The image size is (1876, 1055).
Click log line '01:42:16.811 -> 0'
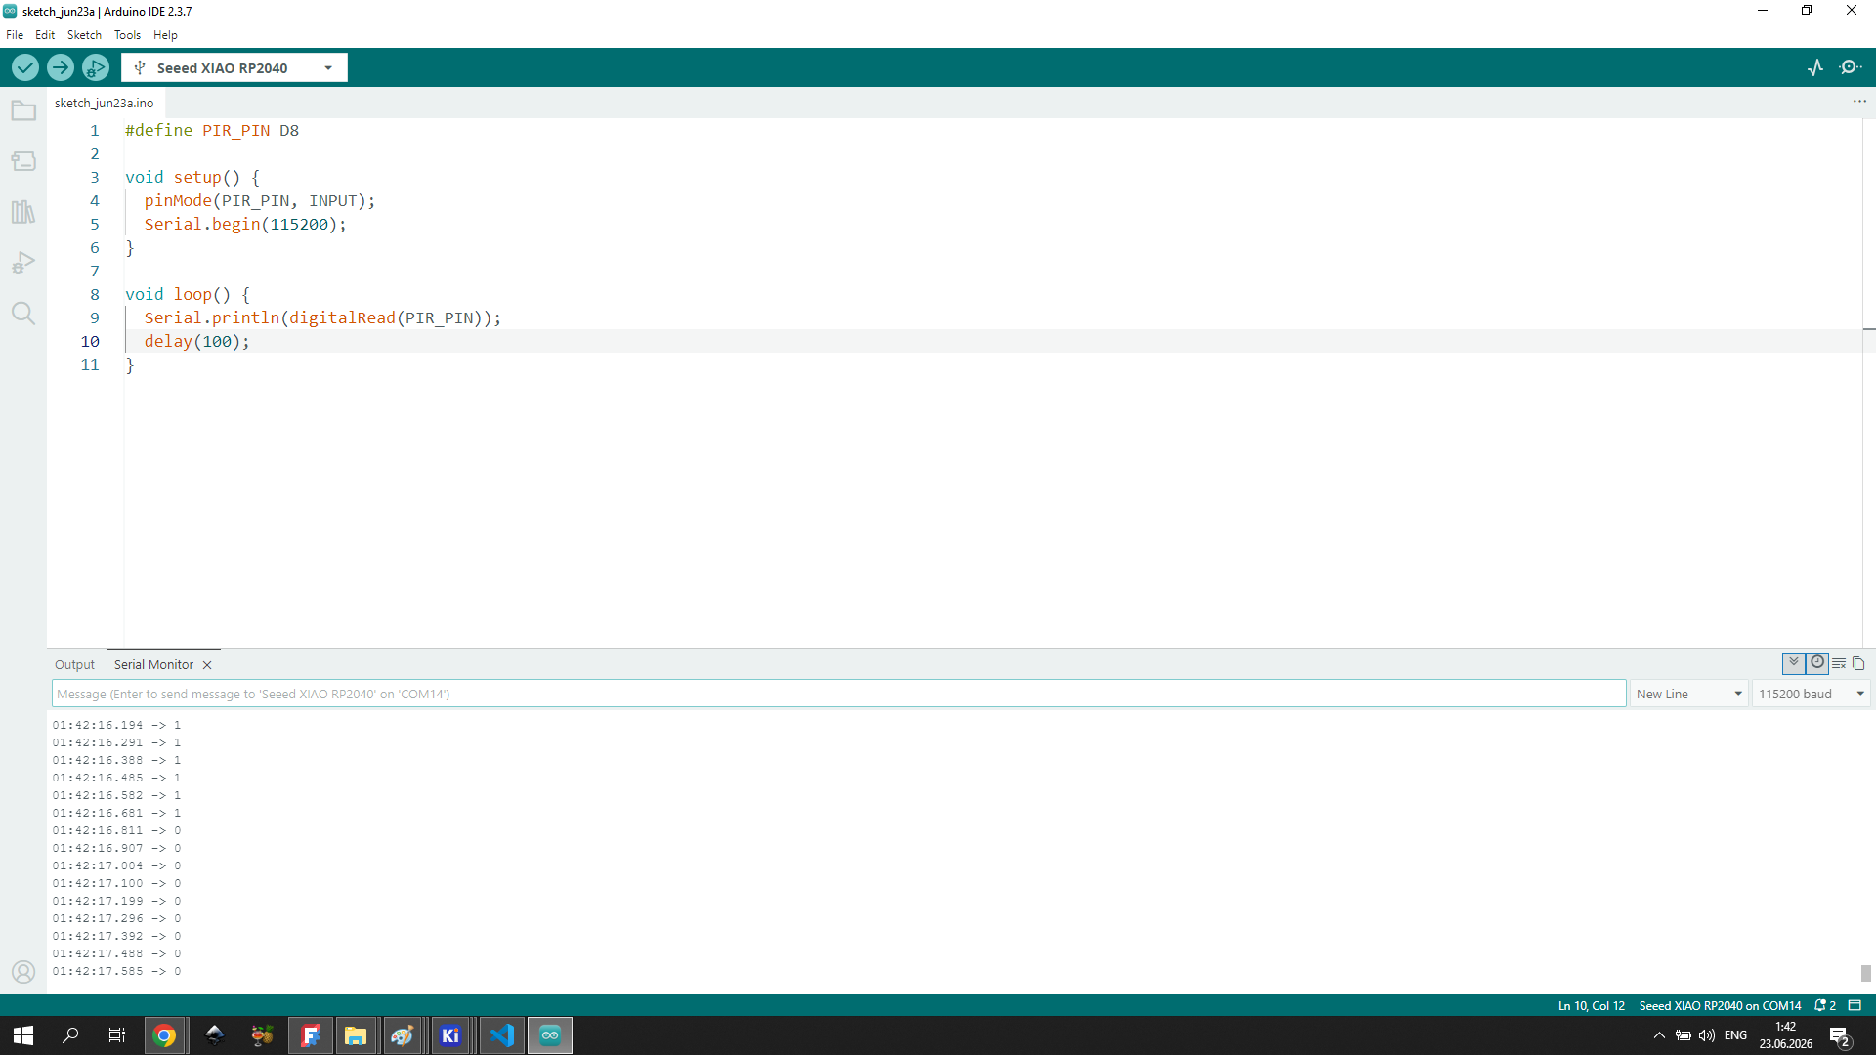pos(116,830)
